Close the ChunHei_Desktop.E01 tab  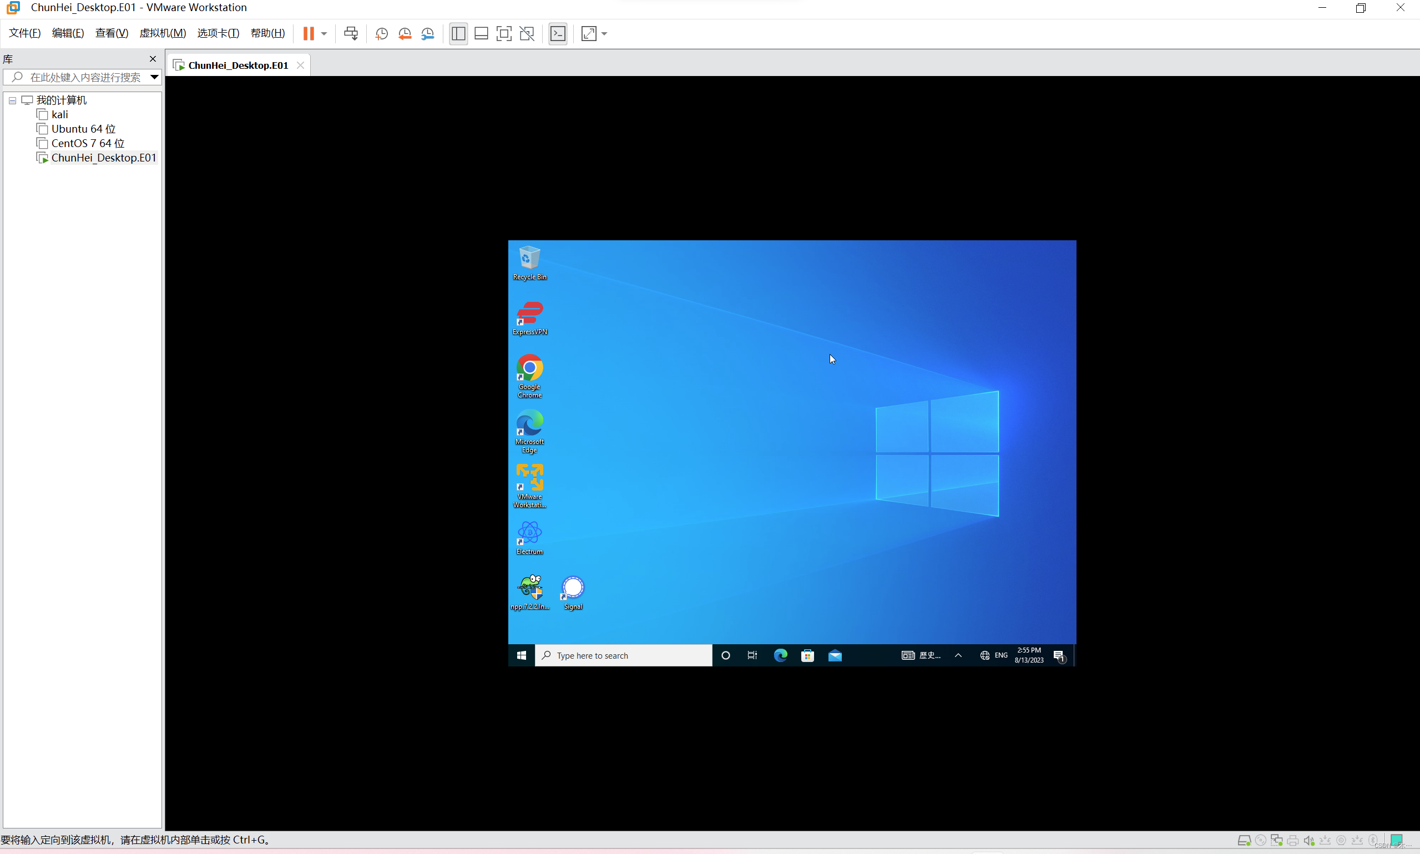(x=300, y=65)
